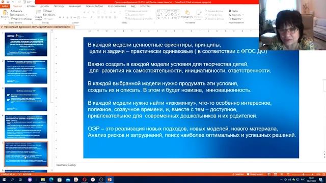Click slide text 'В каждой выбранной модели нужно продумать'

170,87
